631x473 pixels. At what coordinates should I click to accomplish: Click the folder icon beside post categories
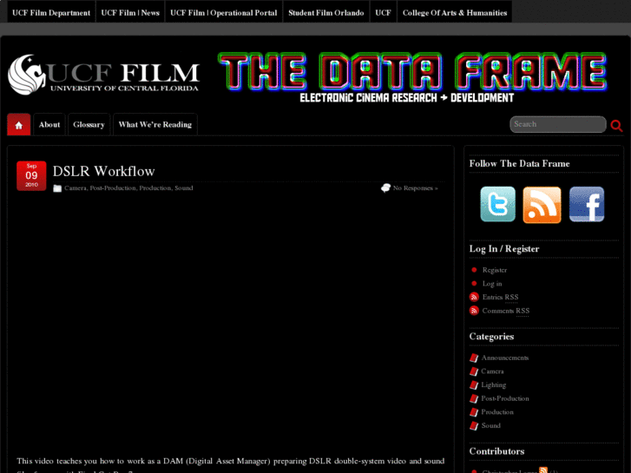57,188
